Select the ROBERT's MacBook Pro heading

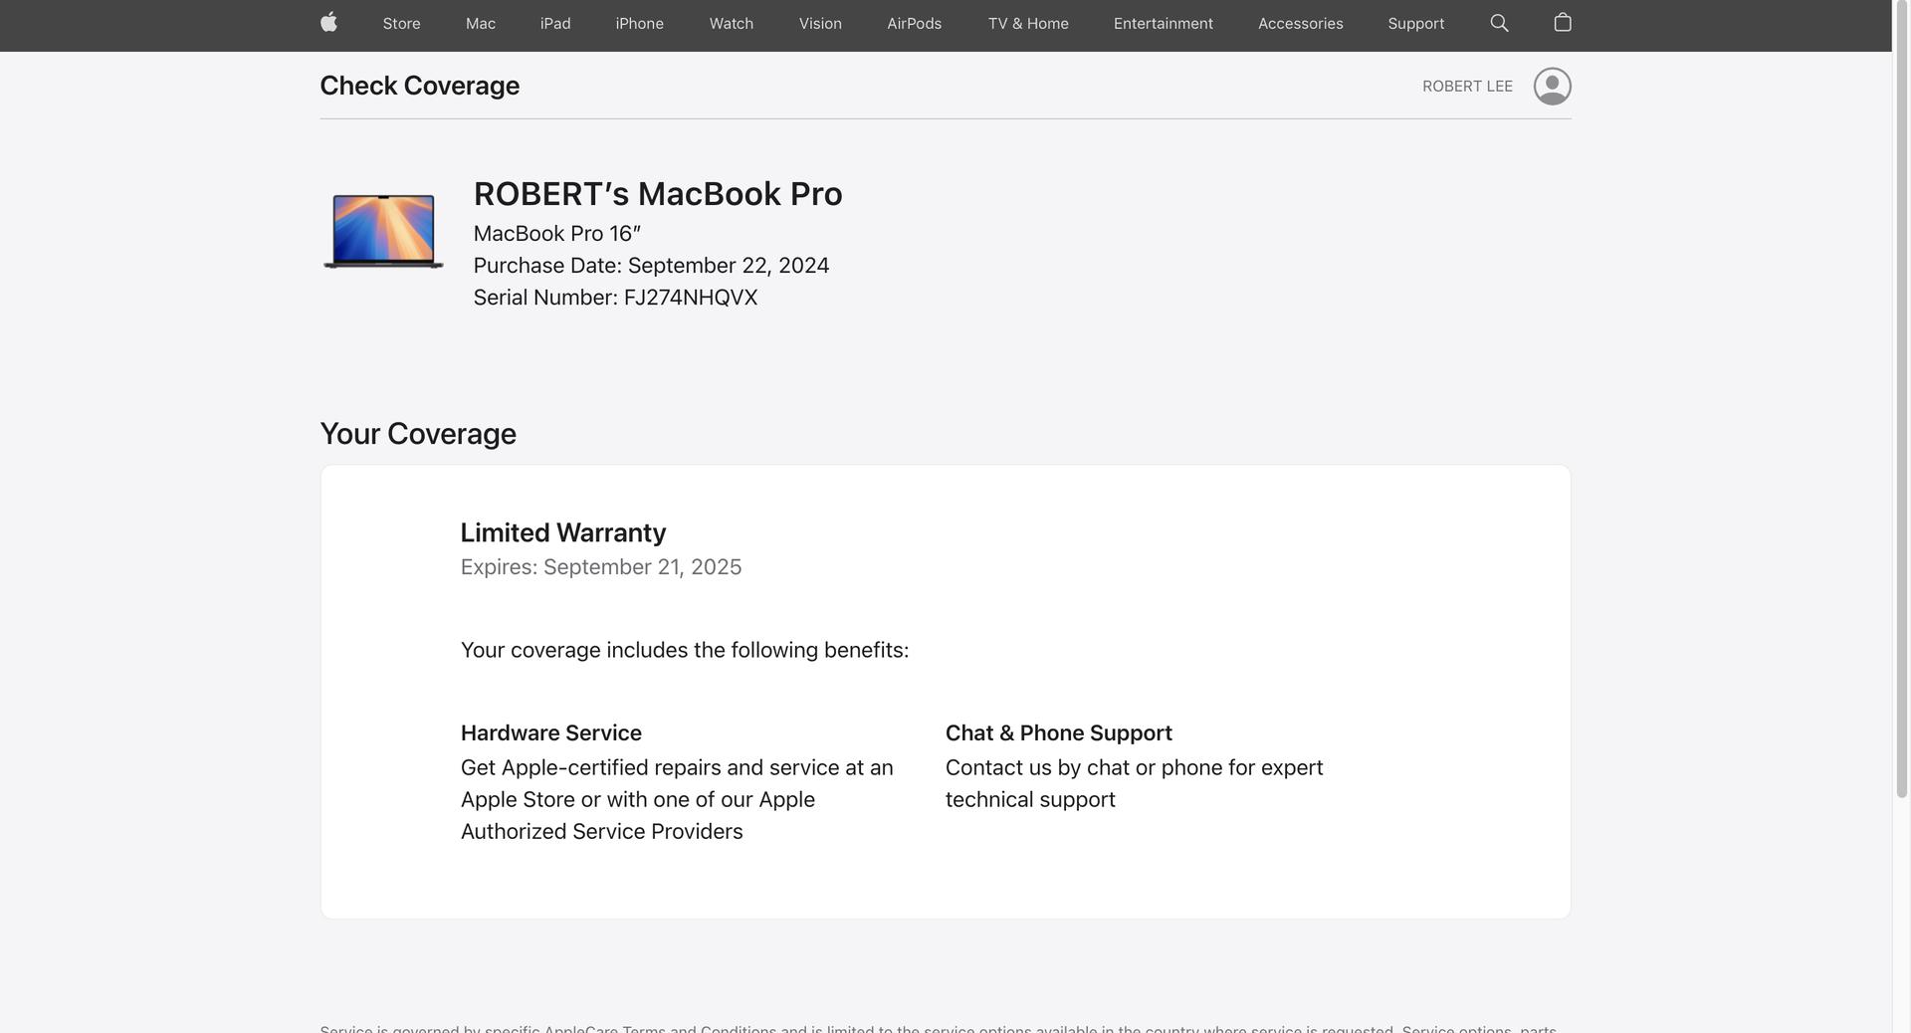tap(658, 193)
